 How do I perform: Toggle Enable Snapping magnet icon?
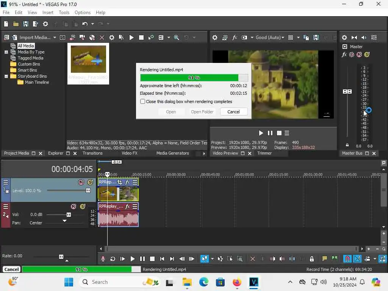point(347,259)
